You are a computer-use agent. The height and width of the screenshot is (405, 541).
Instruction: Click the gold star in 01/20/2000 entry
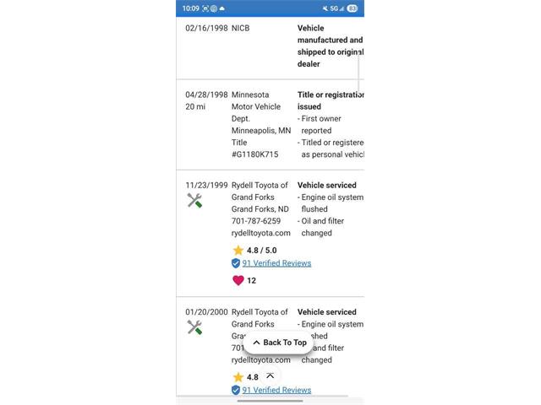pyautogui.click(x=238, y=377)
